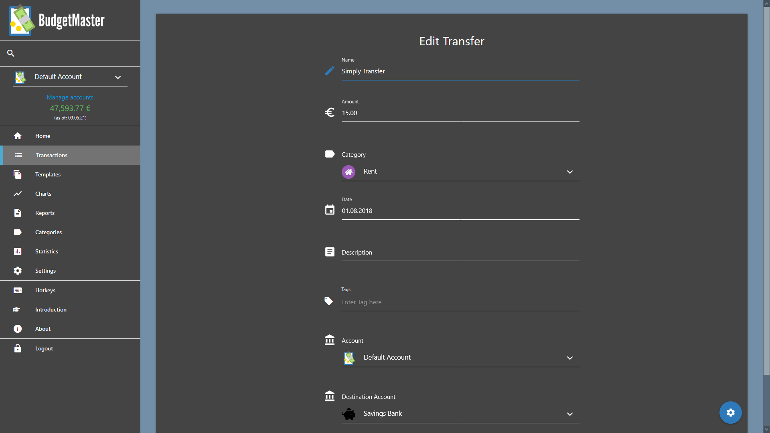Click the purple Rent category icon
This screenshot has width=770, height=433.
pos(349,172)
